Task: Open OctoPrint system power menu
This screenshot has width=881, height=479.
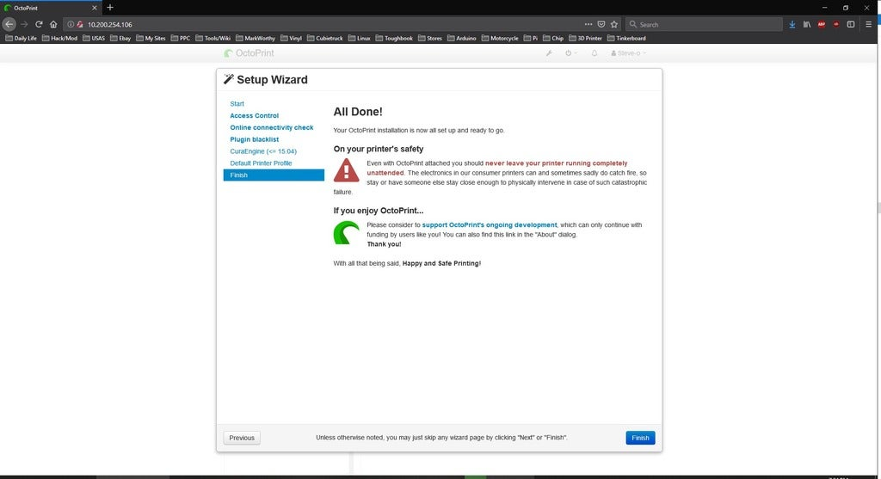Action: [570, 52]
